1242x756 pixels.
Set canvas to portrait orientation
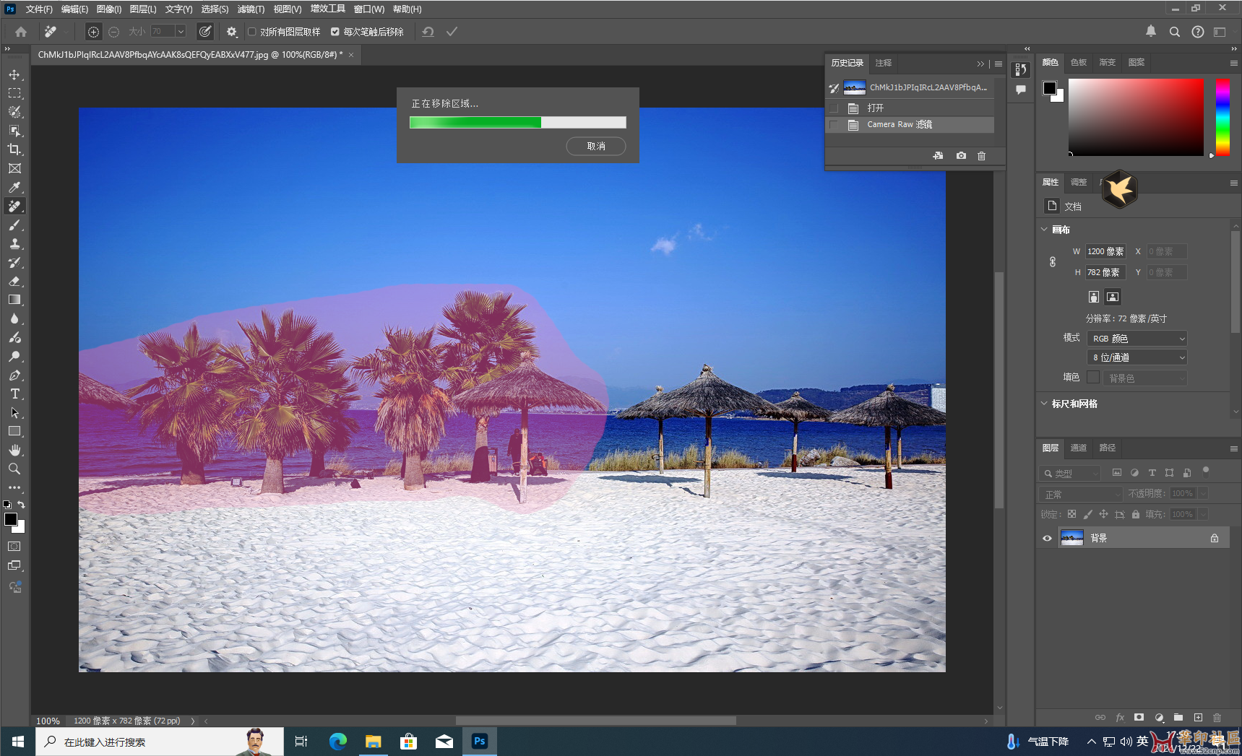tap(1094, 297)
